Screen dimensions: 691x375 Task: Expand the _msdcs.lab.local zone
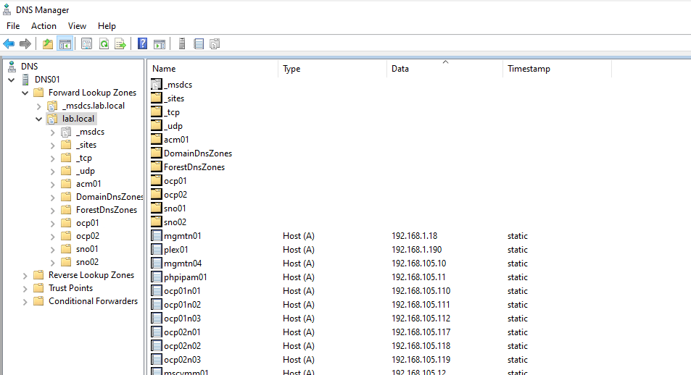[x=38, y=106]
